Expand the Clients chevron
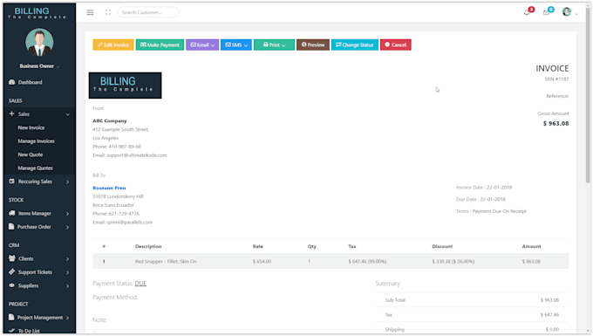 pyautogui.click(x=68, y=259)
